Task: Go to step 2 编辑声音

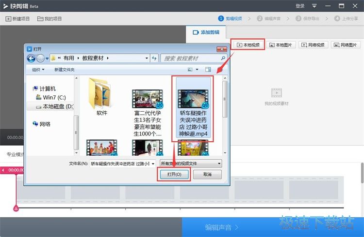Action: 268,18
